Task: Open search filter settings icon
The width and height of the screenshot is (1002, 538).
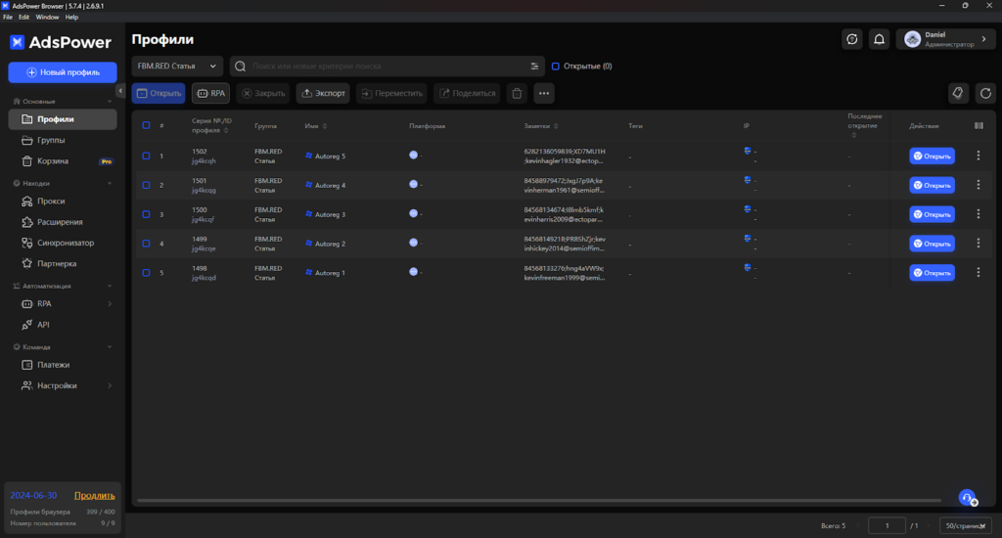Action: (x=534, y=67)
